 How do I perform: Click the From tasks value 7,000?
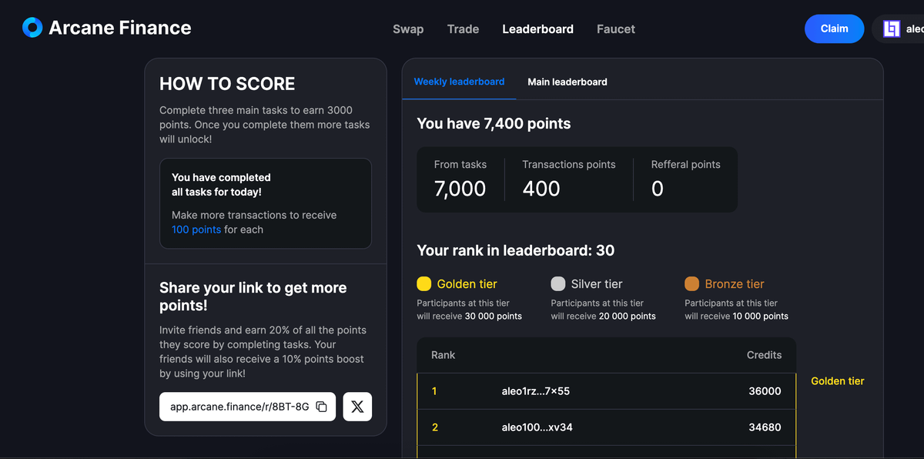(460, 189)
